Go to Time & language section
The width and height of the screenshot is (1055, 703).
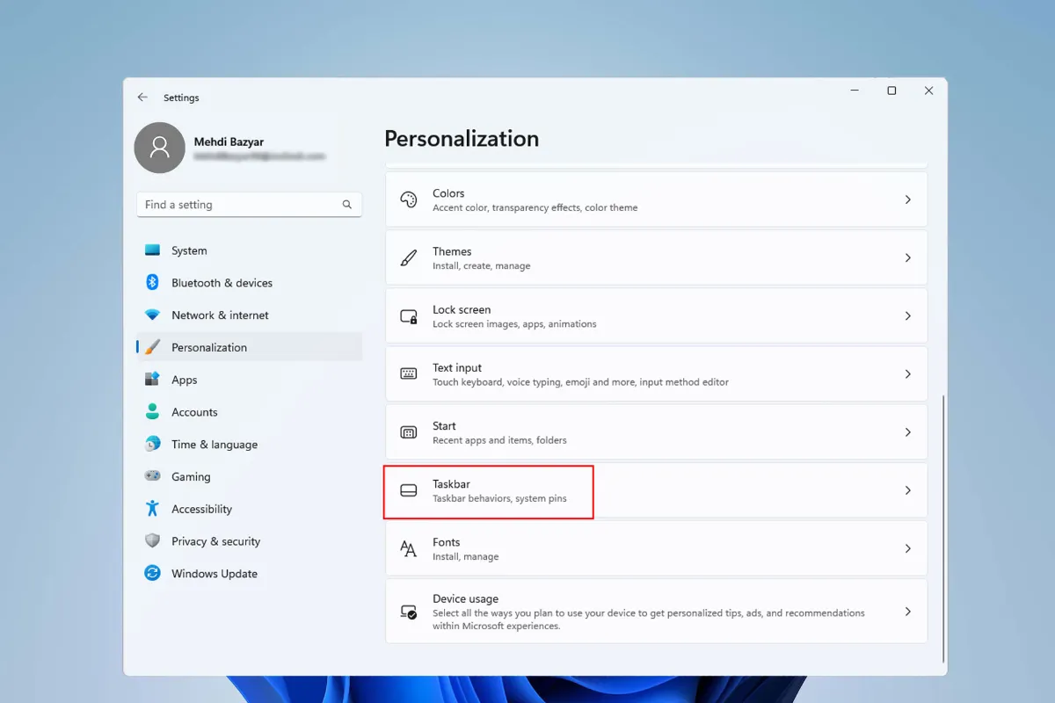point(215,445)
